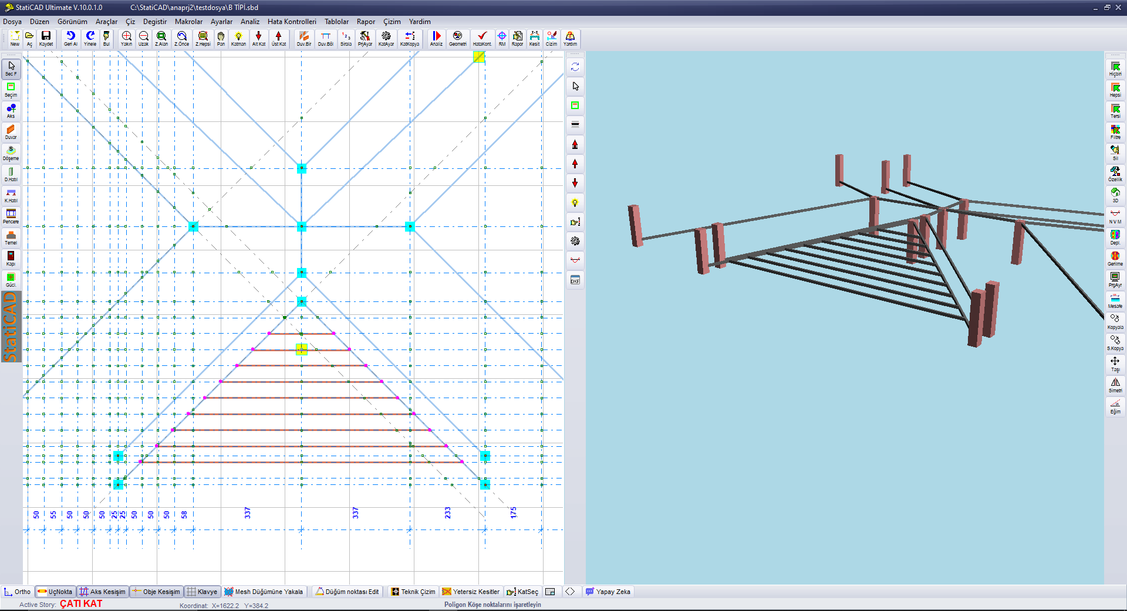Click the KatSeç story selector
The height and width of the screenshot is (611, 1127).
point(522,592)
